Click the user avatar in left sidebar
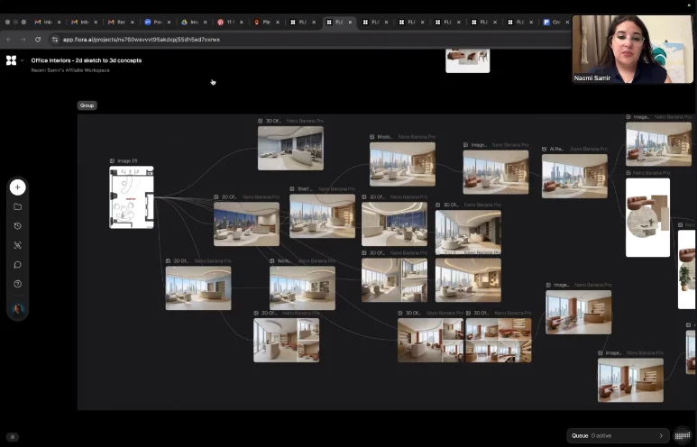The image size is (697, 447). pos(17,309)
